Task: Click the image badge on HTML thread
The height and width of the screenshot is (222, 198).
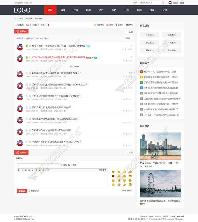Action: click(x=93, y=58)
